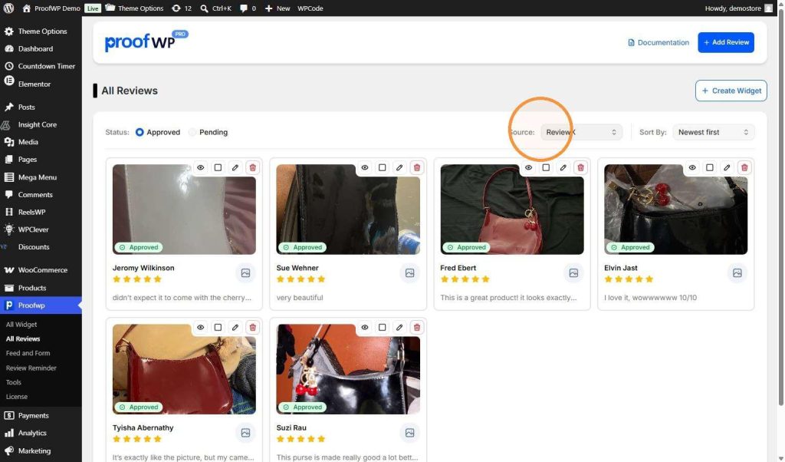
Task: Select the Approved status radio
Action: (x=140, y=132)
